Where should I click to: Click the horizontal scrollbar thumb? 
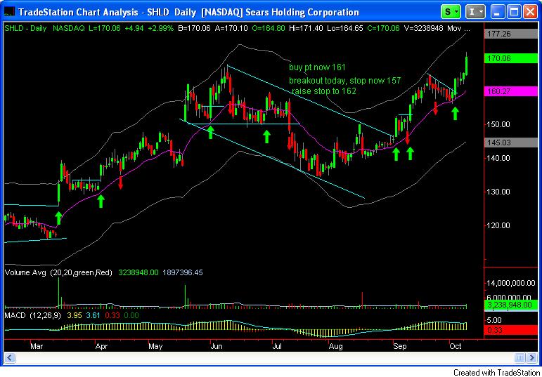520,357
